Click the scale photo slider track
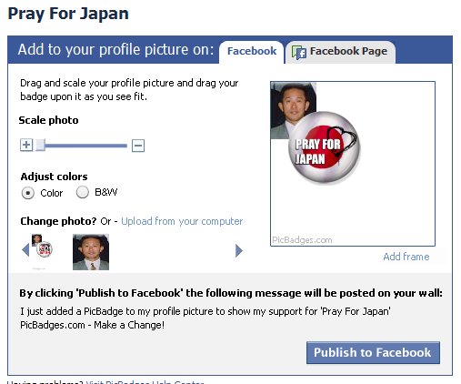461x384 pixels. point(82,146)
